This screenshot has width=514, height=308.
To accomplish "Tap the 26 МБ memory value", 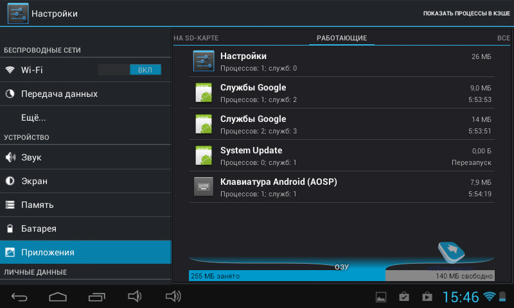I will pos(481,56).
